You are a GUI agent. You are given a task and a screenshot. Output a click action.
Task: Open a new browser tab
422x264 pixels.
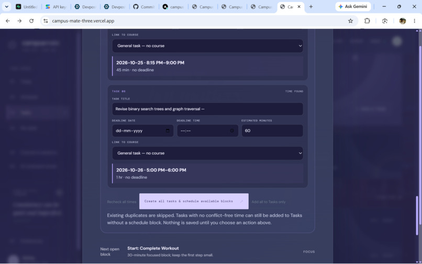tap(311, 7)
